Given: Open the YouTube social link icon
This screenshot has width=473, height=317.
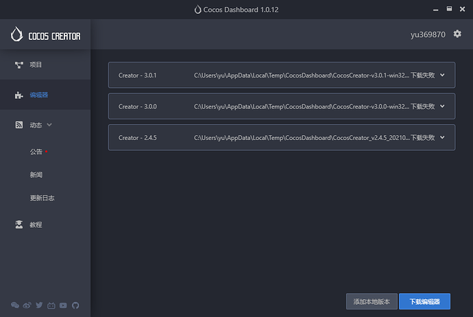Looking at the screenshot, I should [63, 305].
